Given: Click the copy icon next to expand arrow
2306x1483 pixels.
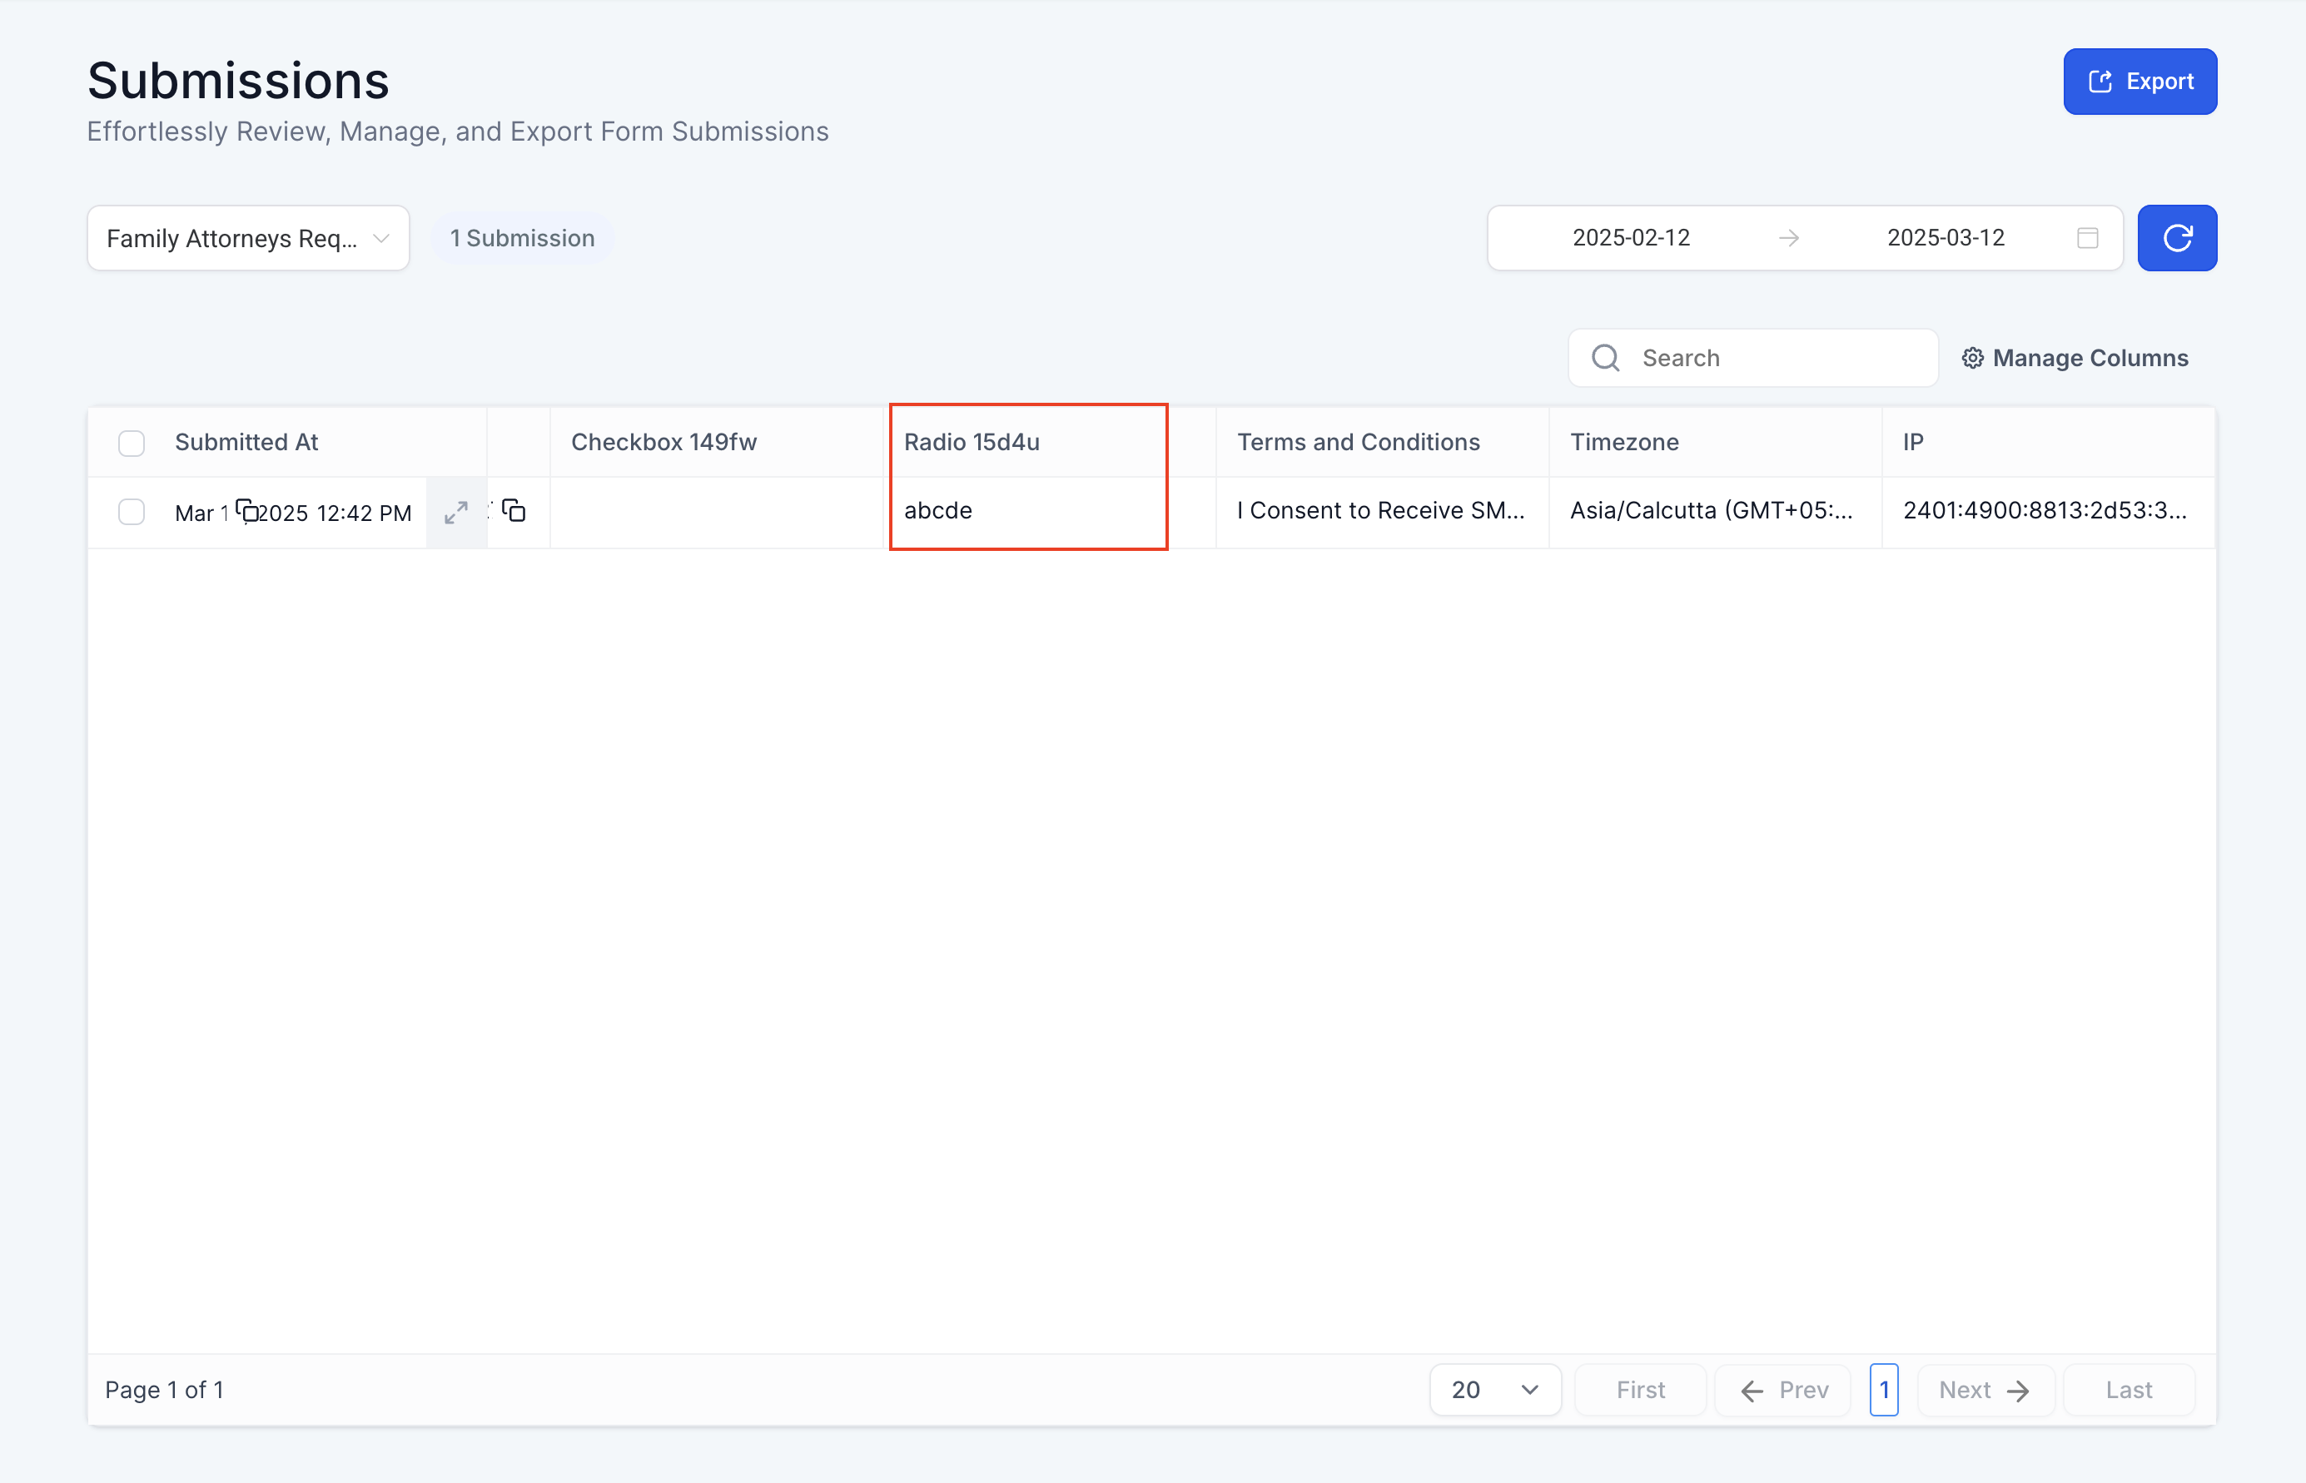Looking at the screenshot, I should [x=514, y=510].
